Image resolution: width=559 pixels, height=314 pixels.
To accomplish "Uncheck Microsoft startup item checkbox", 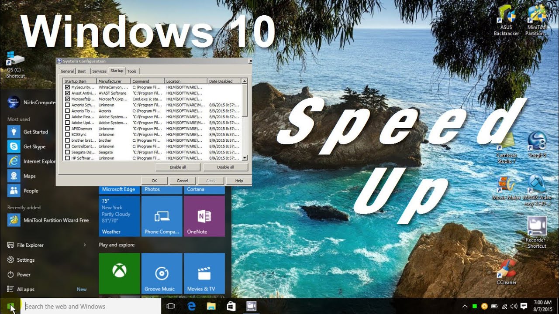I will click(67, 99).
